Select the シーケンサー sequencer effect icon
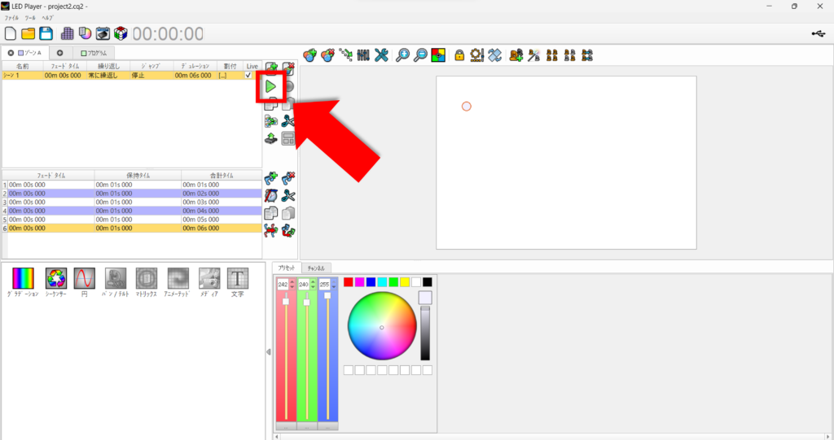Screen dimensions: 834x440 point(55,279)
